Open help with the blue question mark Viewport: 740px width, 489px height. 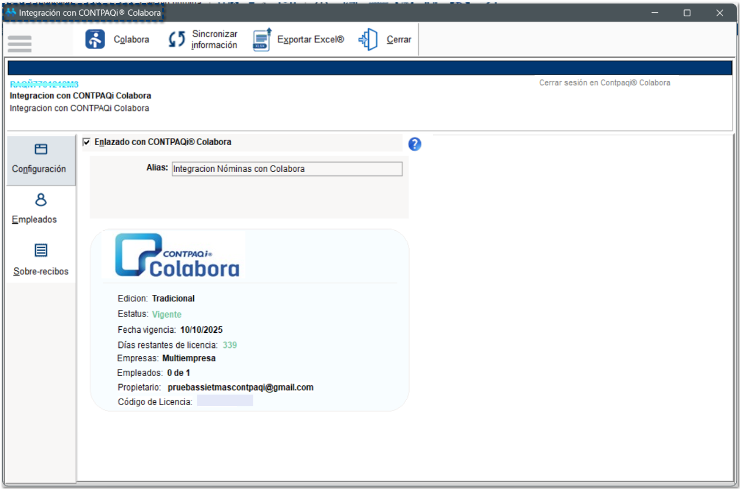click(414, 144)
